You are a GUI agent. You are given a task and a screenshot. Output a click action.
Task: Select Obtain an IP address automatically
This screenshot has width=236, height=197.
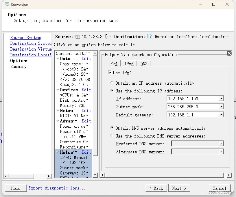point(112,83)
